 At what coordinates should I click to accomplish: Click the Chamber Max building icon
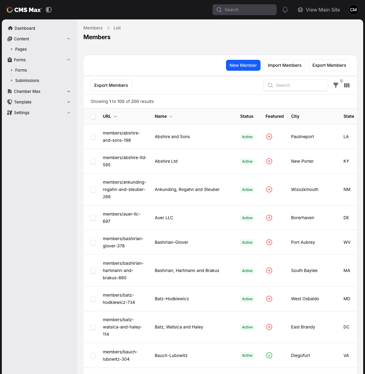pyautogui.click(x=10, y=91)
